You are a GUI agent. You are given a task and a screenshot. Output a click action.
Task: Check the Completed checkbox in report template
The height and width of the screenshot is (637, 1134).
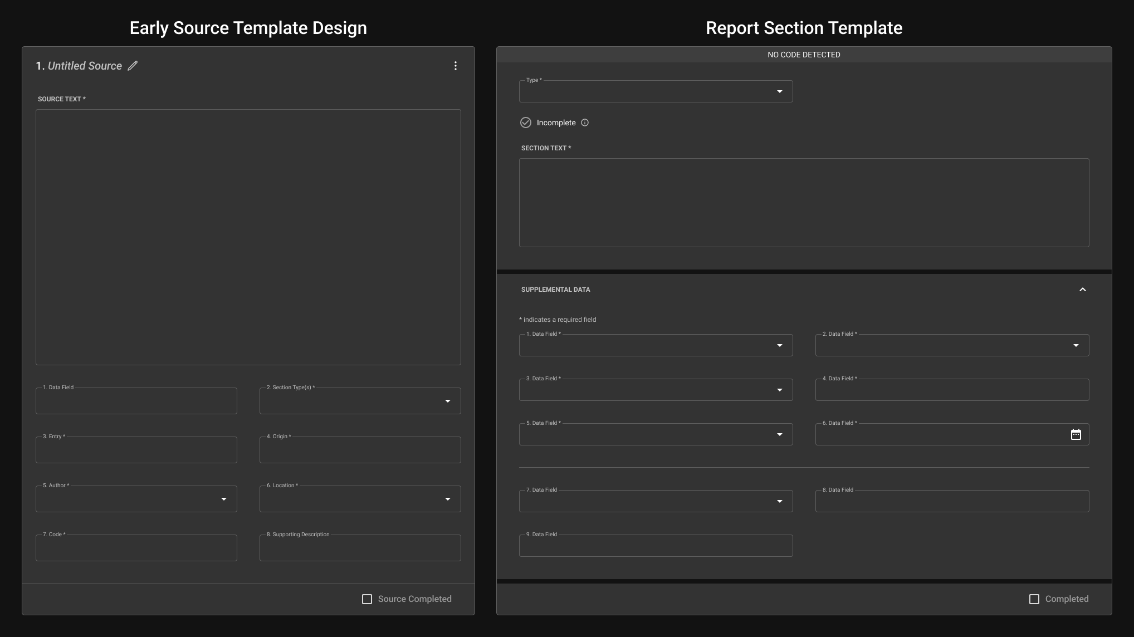click(x=1034, y=599)
